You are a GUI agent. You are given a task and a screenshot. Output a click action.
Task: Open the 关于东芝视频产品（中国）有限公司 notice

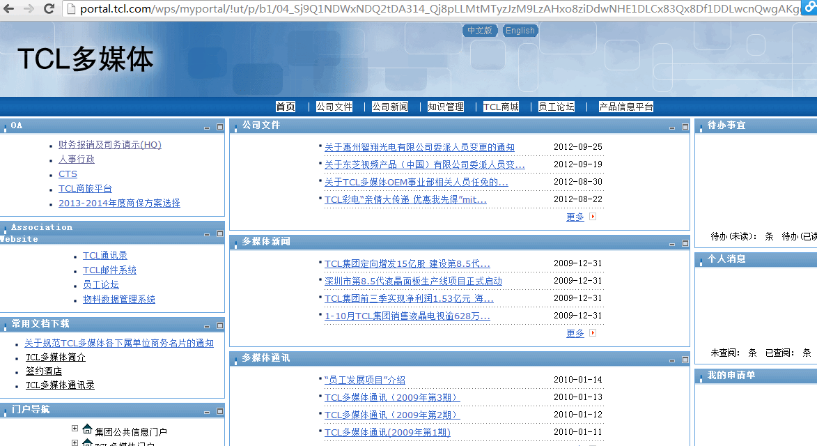click(425, 164)
